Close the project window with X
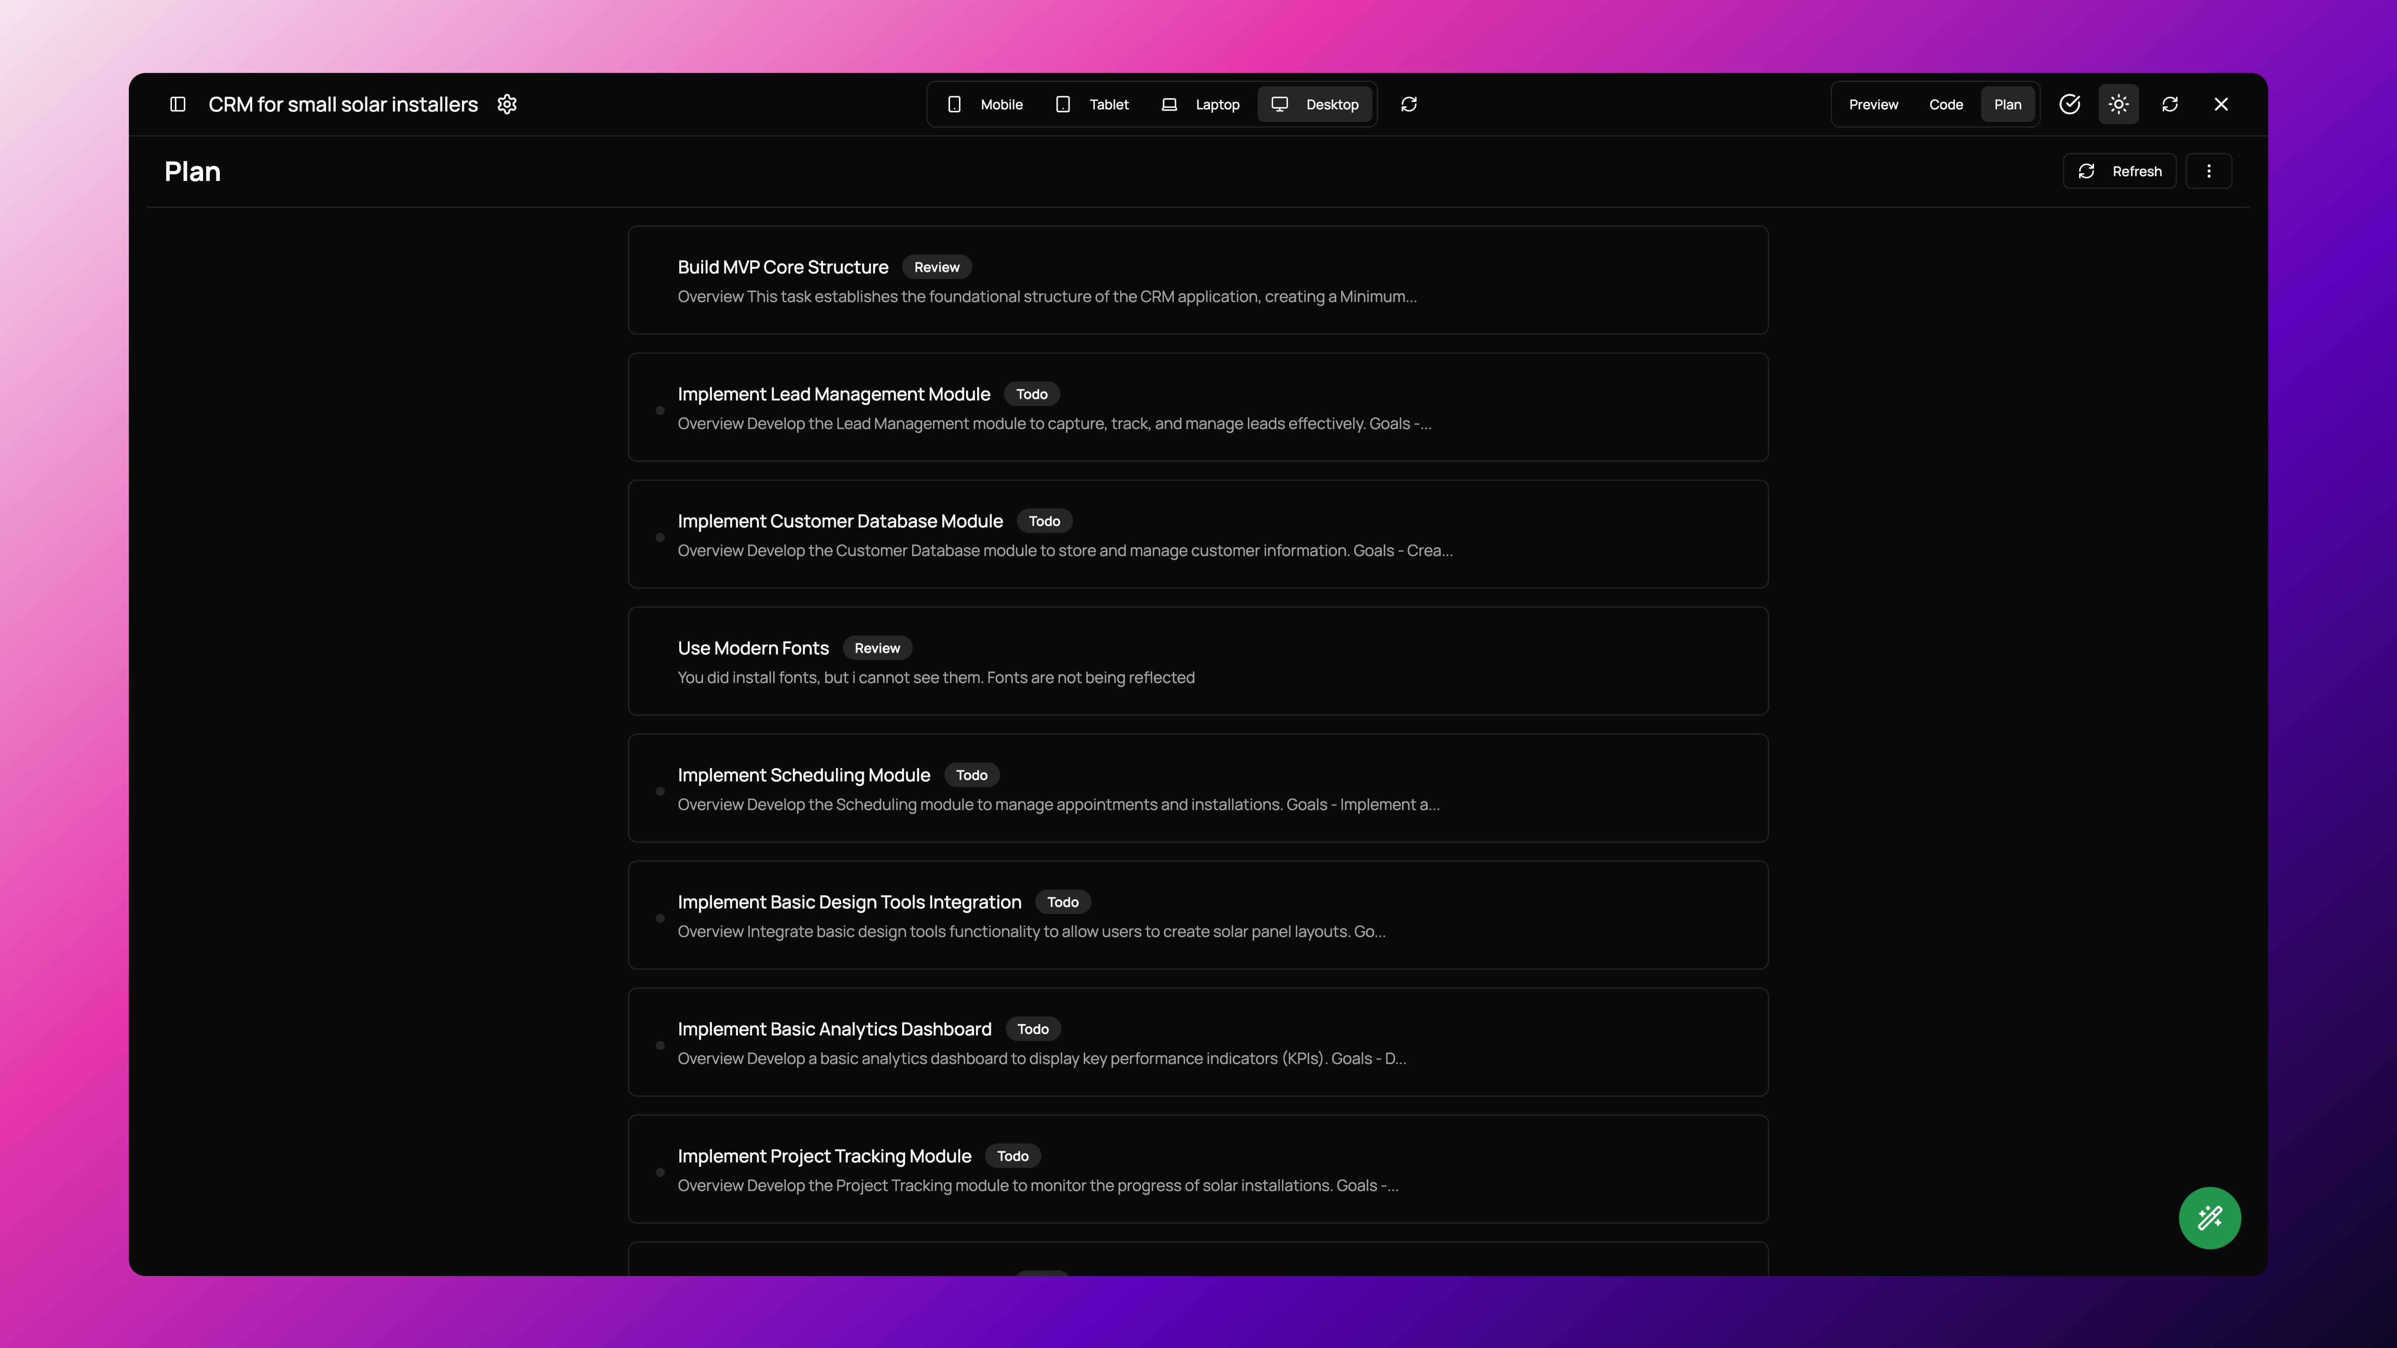 coord(2221,104)
